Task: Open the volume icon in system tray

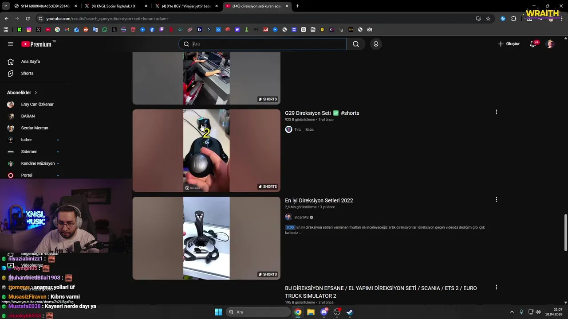Action: 538,312
